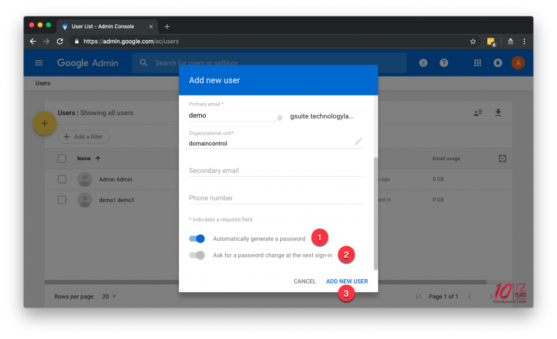The height and width of the screenshot is (339, 557).
Task: Open the navigation hamburger menu
Action: [39, 62]
